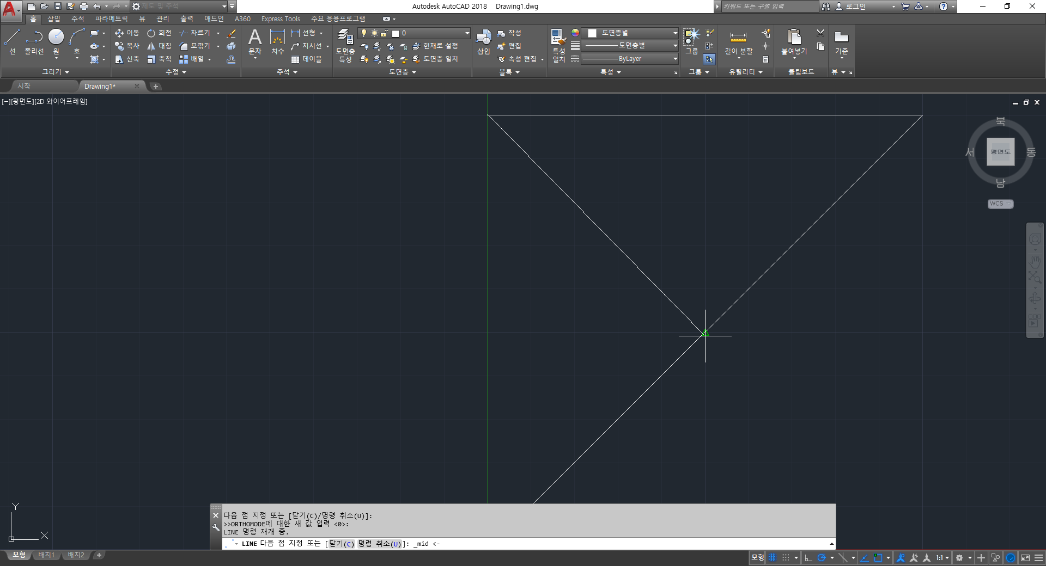This screenshot has height=566, width=1046.
Task: Click the layer 0 color swatch
Action: point(396,33)
